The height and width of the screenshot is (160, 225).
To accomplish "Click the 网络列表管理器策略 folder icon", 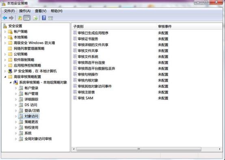I will click(x=10, y=48).
